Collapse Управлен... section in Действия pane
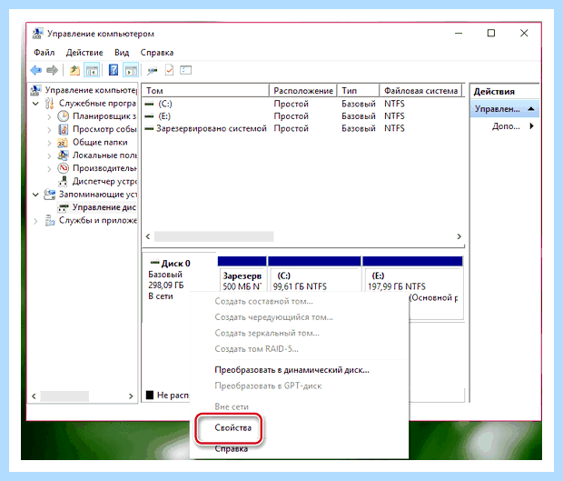Image resolution: width=563 pixels, height=481 pixels. point(531,109)
